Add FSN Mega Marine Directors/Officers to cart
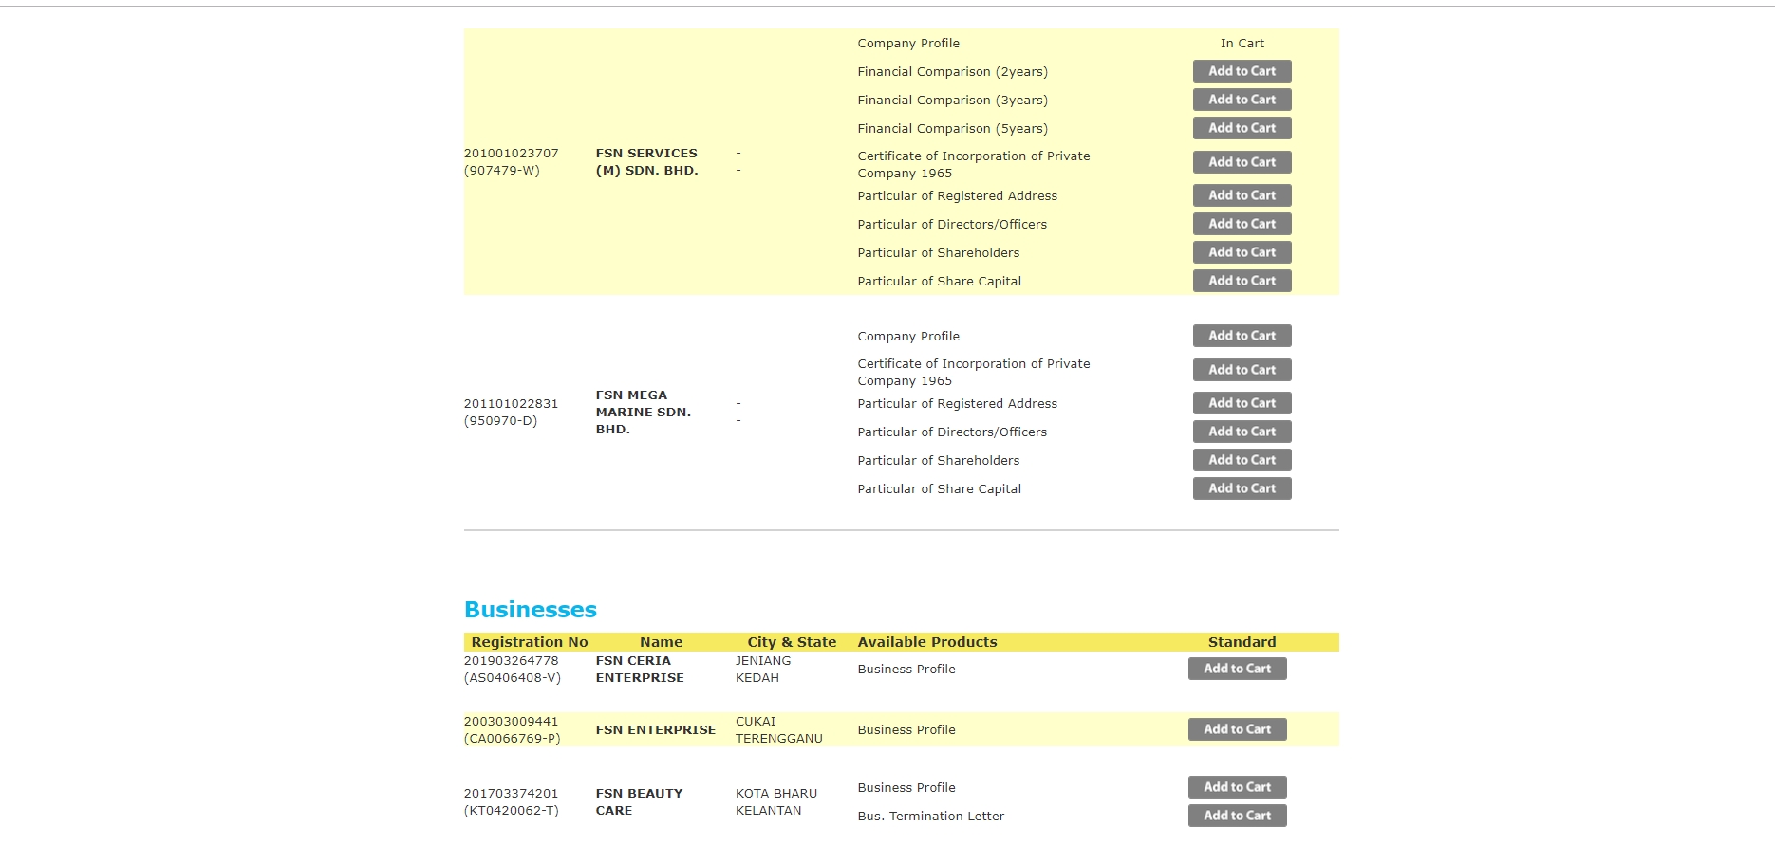 click(1242, 432)
